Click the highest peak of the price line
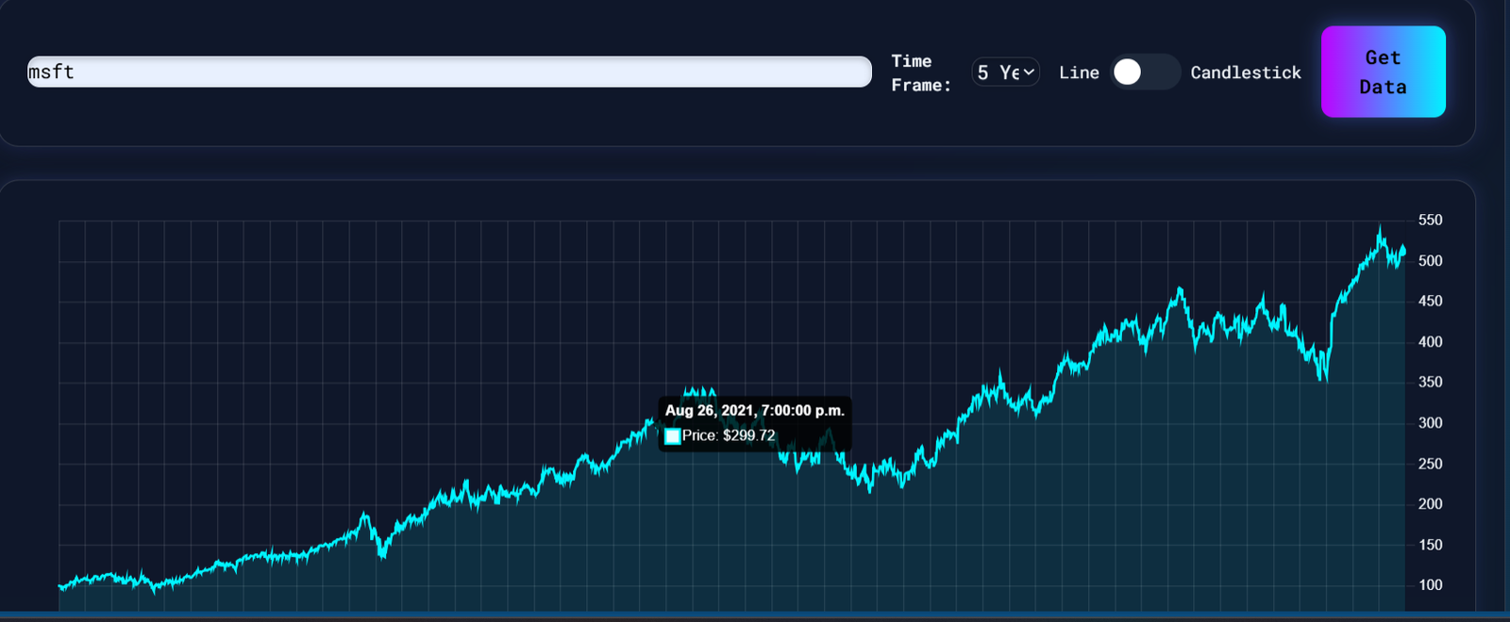Screen dimensions: 1510x622 (1380, 228)
